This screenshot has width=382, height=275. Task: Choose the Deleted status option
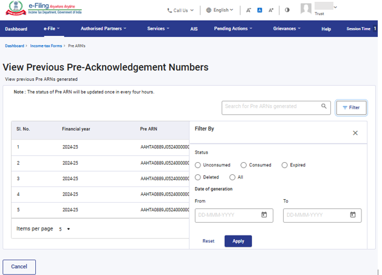tap(198, 177)
